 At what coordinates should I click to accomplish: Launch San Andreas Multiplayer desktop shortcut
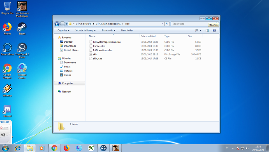tap(22, 10)
